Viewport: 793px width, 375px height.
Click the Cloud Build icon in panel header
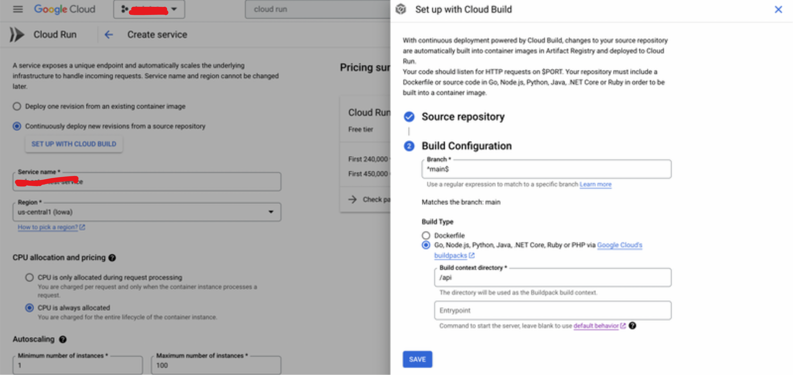(x=401, y=9)
